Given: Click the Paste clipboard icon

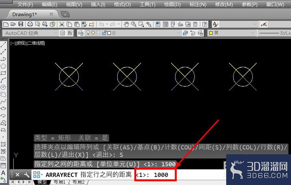Looking at the screenshot, I should coord(77,24).
